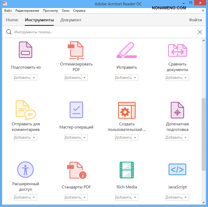Expand dropdown arrow under Подготовить из

tap(34, 78)
